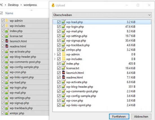The width and height of the screenshot is (155, 120).
Task: Select the wp-settings.php name in the Explorer window
Action: pyautogui.click(x=20, y=98)
